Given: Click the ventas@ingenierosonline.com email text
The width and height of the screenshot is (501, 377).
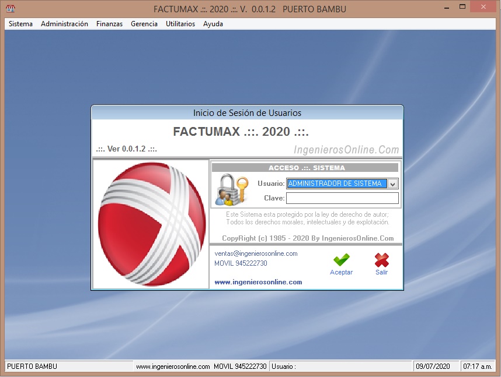Looking at the screenshot, I should pos(256,253).
